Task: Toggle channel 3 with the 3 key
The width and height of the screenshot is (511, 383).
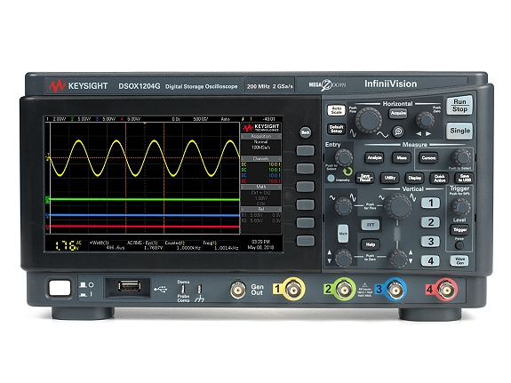Action: coord(430,242)
